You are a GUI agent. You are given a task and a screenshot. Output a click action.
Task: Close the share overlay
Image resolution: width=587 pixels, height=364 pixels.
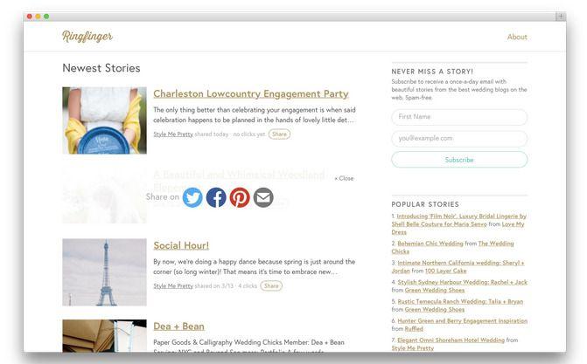point(344,178)
